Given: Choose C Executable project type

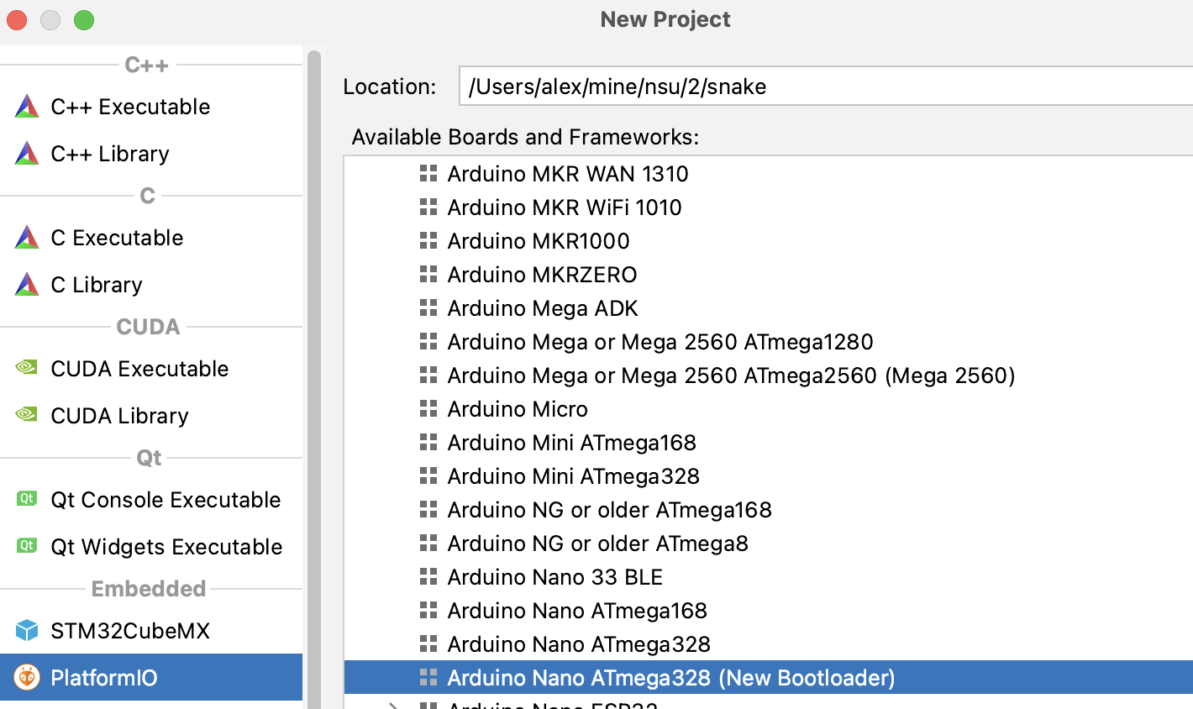Looking at the screenshot, I should pos(151,238).
